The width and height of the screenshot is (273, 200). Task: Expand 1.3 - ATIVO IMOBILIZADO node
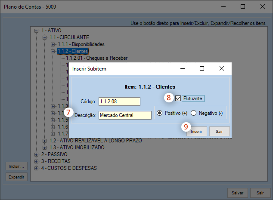pyautogui.click(x=45, y=147)
